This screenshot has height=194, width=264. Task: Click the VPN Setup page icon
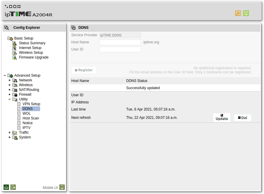19,104
